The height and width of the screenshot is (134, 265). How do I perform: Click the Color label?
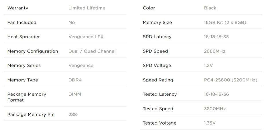(x=149, y=8)
